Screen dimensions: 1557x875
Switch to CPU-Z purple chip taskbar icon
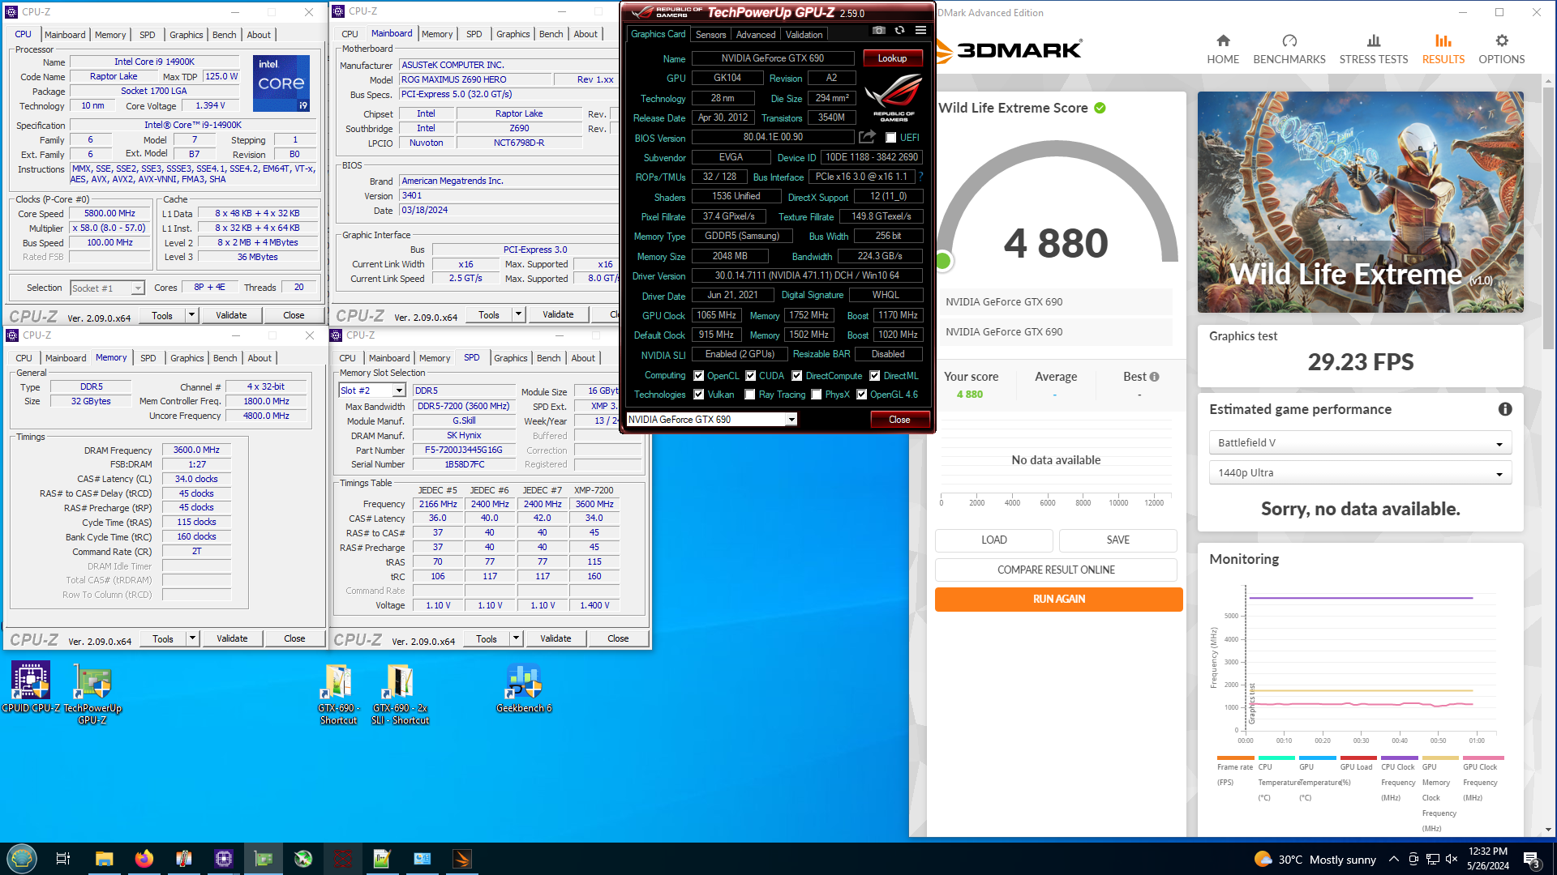[224, 859]
